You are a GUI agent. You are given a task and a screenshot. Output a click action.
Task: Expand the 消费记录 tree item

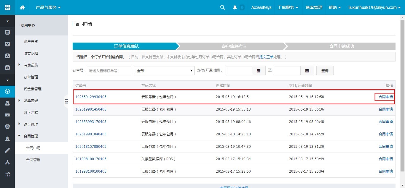click(20, 65)
